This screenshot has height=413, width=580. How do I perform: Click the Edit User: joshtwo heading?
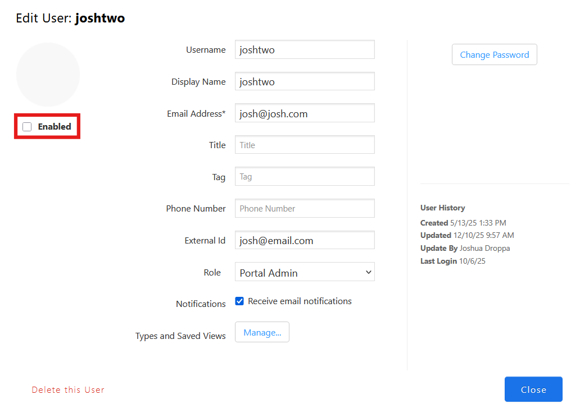(70, 18)
